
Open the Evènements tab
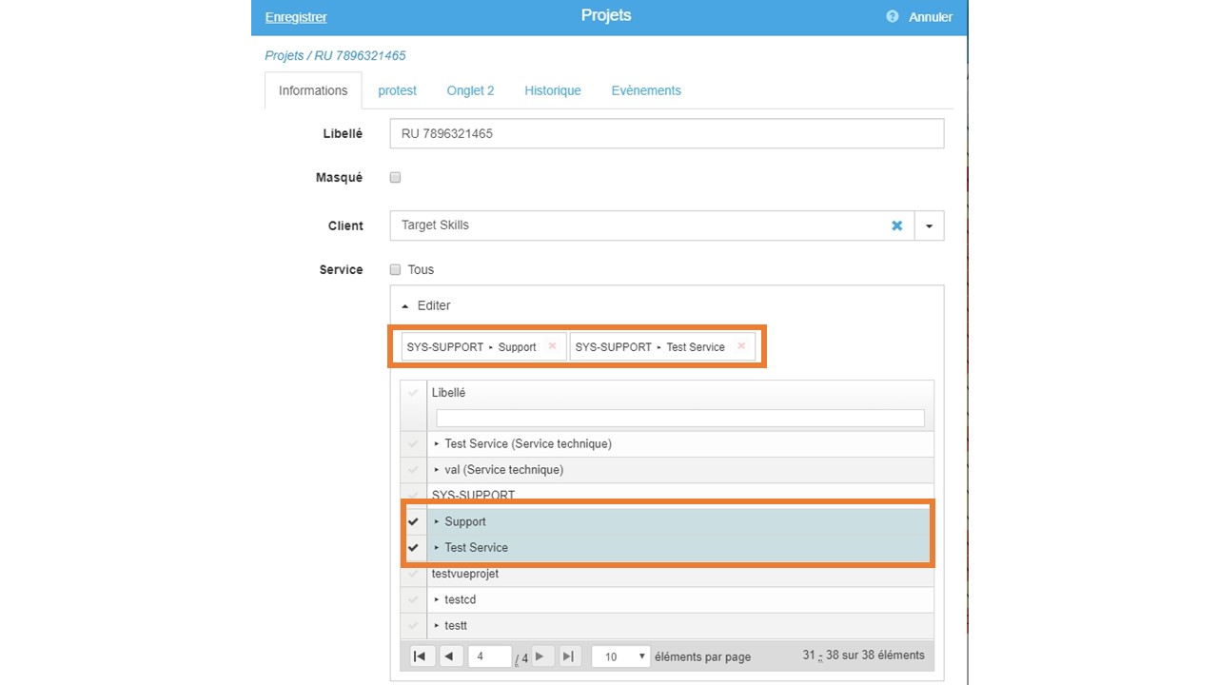pyautogui.click(x=646, y=90)
